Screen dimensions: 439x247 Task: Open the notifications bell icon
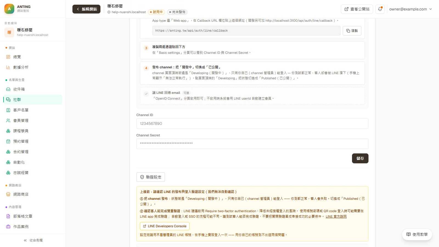[x=380, y=9]
